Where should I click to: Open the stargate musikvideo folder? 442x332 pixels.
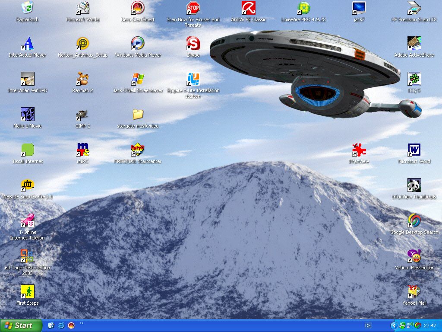pos(138,115)
